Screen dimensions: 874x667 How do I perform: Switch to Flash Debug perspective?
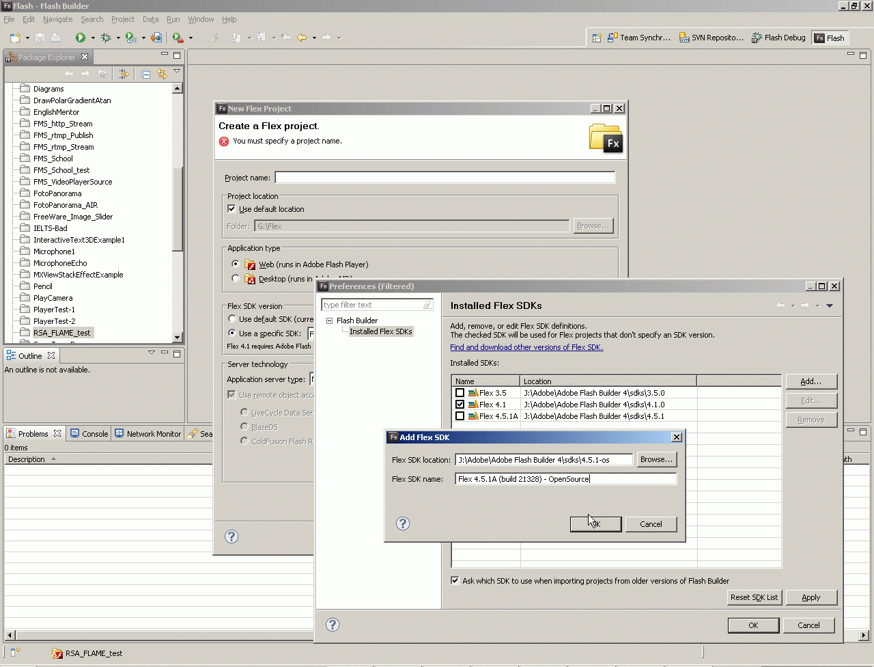click(x=778, y=38)
